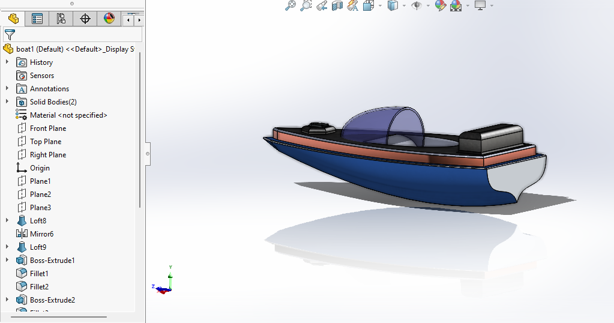Select 'Material <not specified>' text
This screenshot has width=614, height=323.
(x=68, y=115)
